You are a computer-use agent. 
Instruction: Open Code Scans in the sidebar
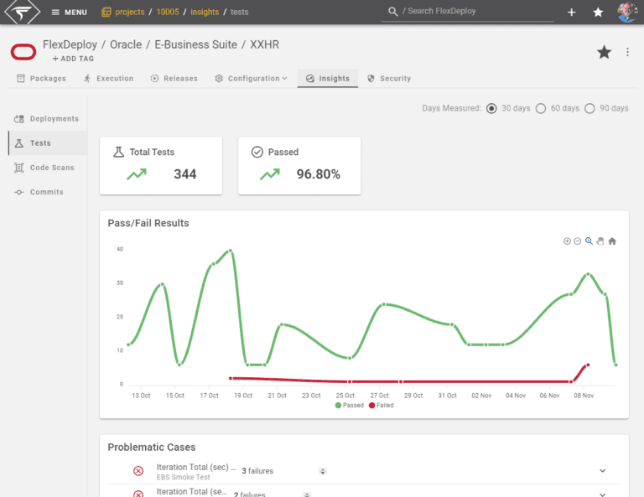pos(44,168)
